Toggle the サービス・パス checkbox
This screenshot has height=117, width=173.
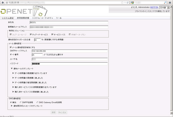point(52,35)
